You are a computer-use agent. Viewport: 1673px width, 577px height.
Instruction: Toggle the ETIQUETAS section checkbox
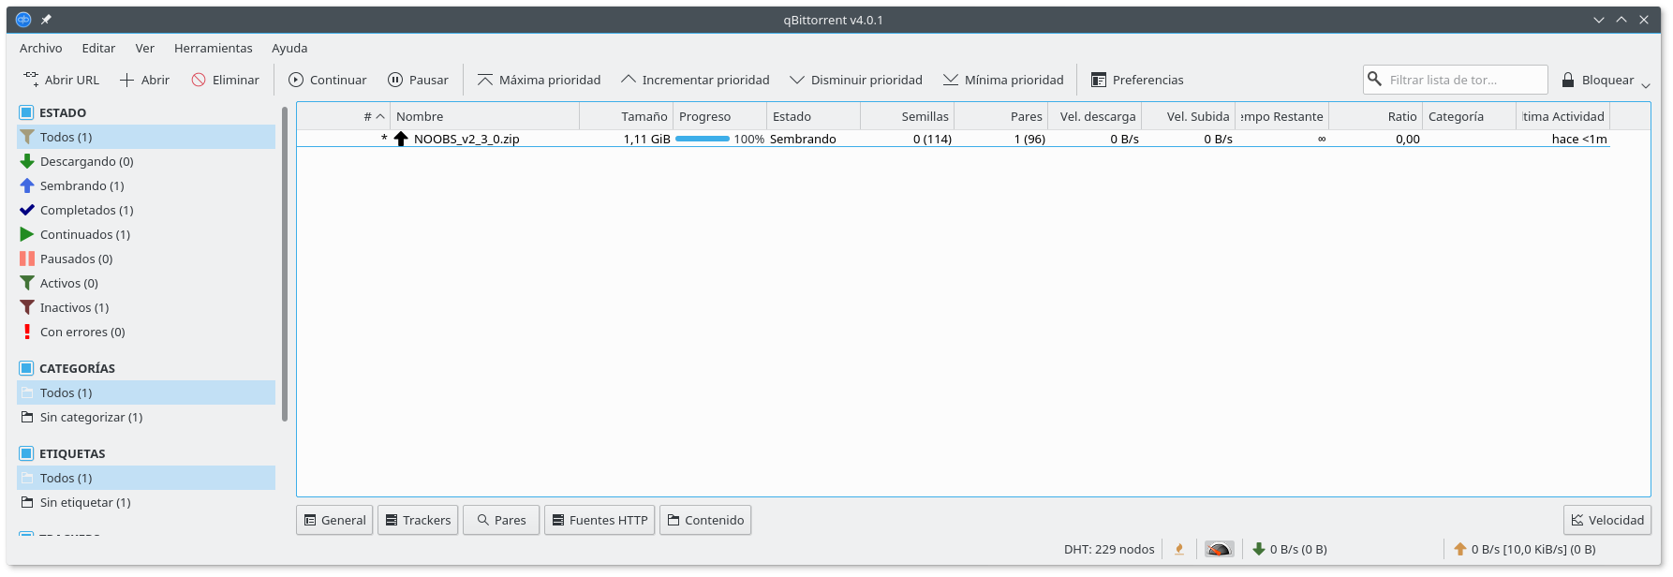pos(26,453)
